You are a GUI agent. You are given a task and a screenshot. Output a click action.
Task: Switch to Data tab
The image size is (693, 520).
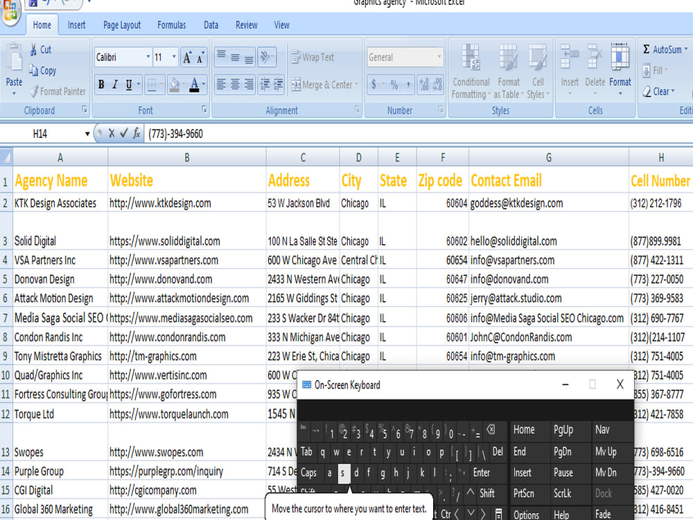[x=211, y=25]
